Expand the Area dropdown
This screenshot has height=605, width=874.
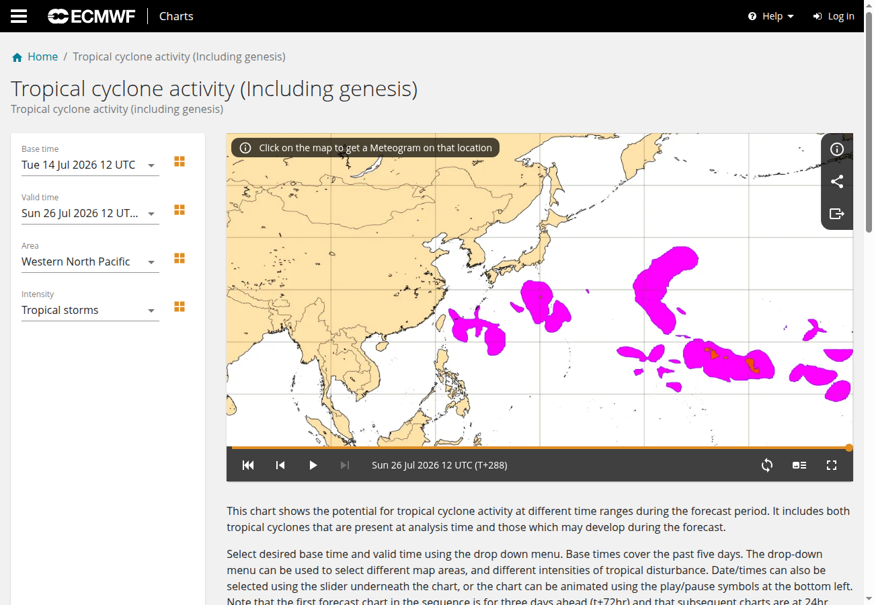90,262
